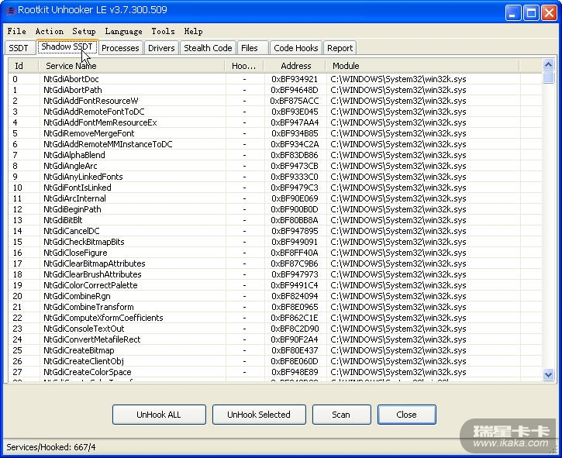Select NtGdiAddRemoteFontToDC service
Image resolution: width=562 pixels, height=458 pixels.
click(275, 112)
